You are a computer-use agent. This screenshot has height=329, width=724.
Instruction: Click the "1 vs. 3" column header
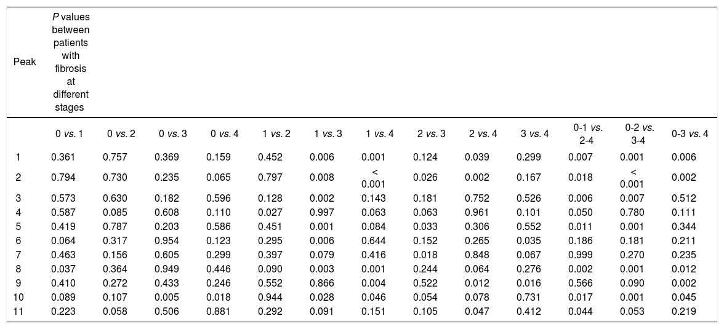click(x=323, y=134)
